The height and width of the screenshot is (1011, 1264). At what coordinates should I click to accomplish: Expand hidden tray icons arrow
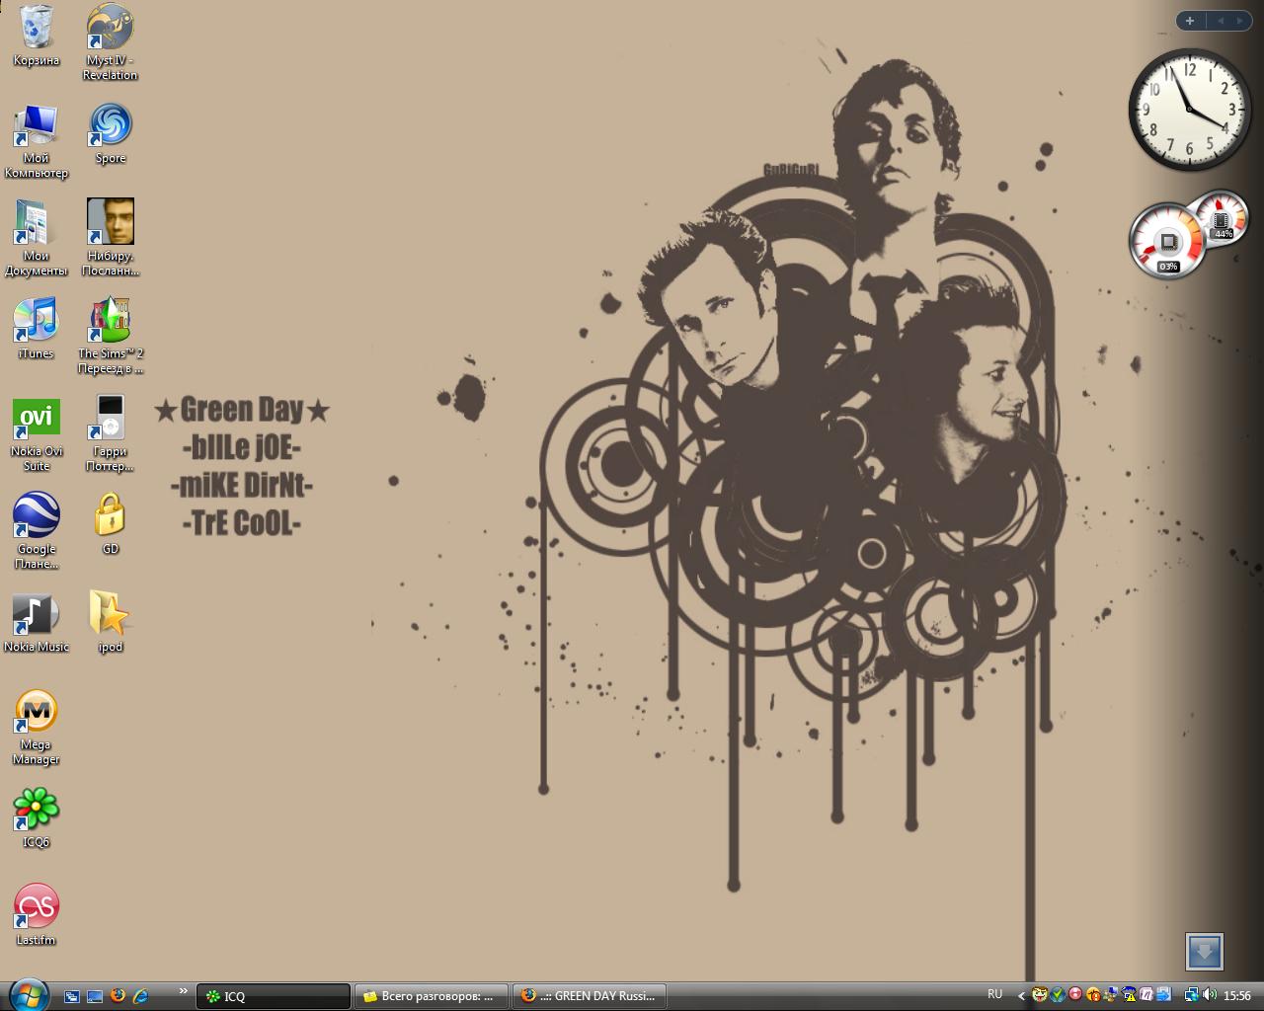tap(1021, 996)
